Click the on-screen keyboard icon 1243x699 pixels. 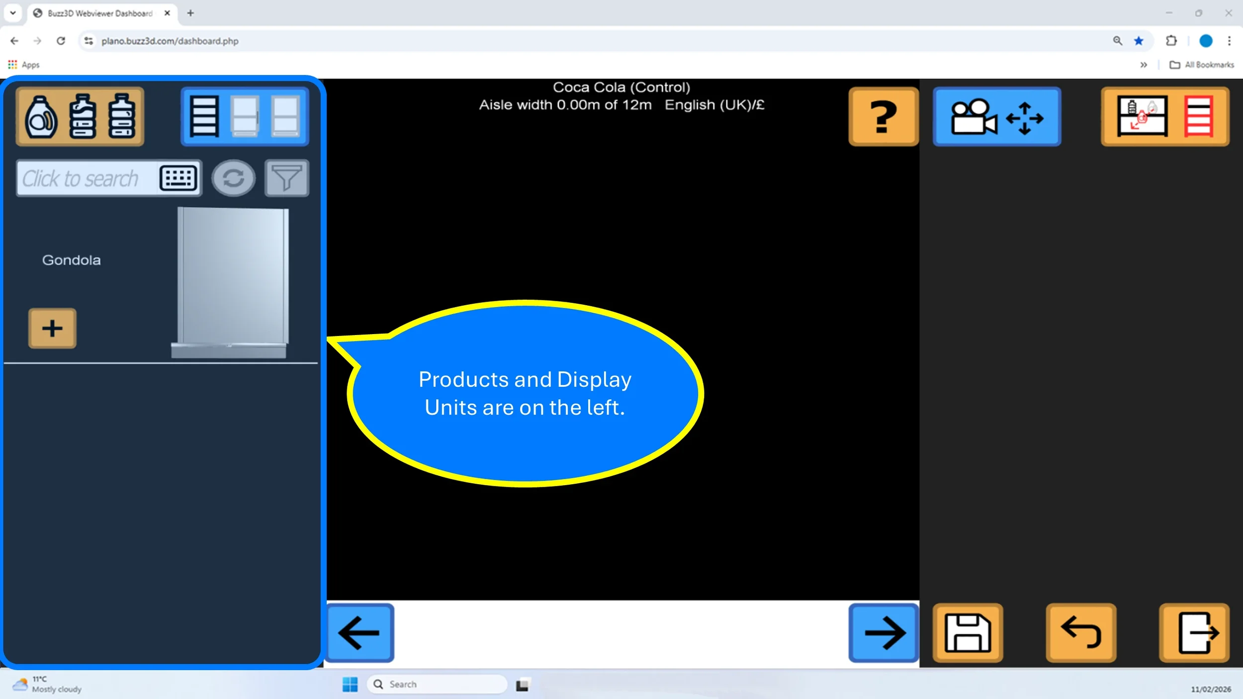178,178
